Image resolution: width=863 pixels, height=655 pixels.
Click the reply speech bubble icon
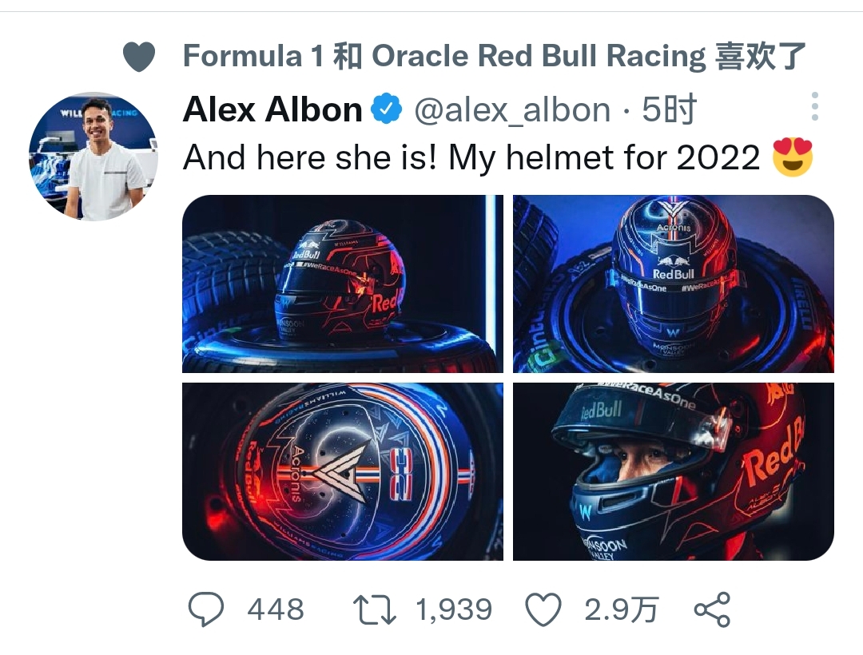coord(205,610)
